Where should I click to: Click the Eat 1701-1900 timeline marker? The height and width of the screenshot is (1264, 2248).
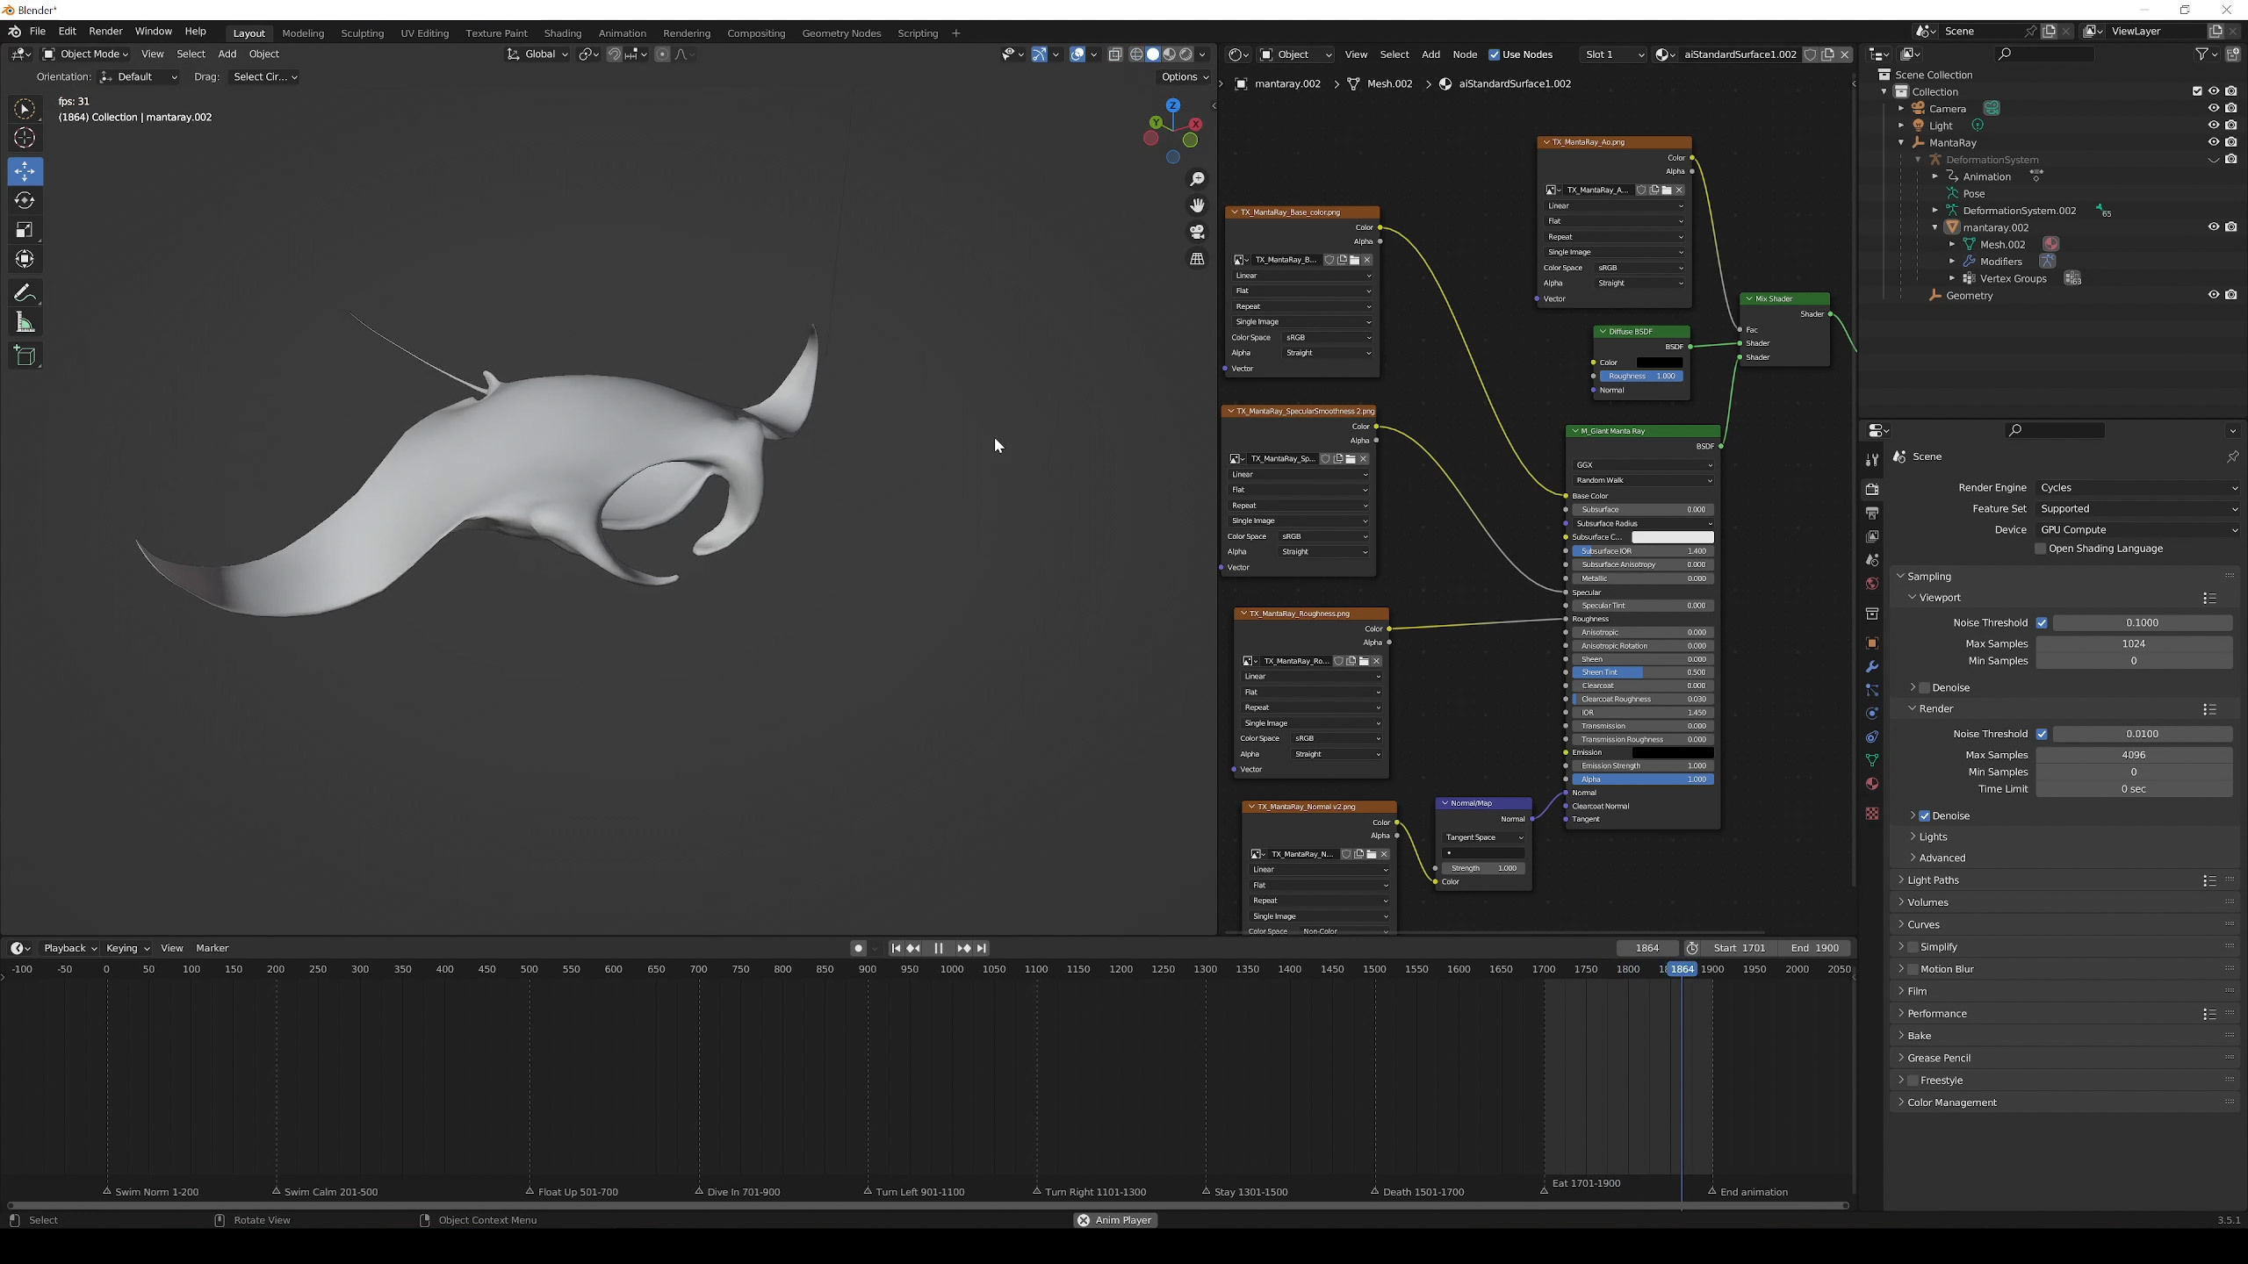[1545, 1190]
